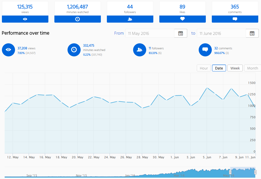This screenshot has width=261, height=179.
Task: Click the Performance over time heading
Action: pyautogui.click(x=25, y=33)
